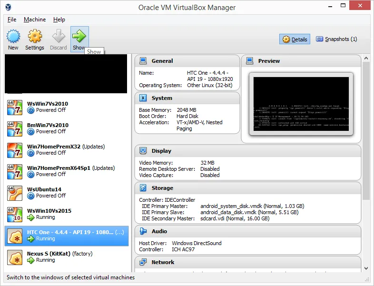Click the Windows DirectSound host driver value

(x=197, y=243)
